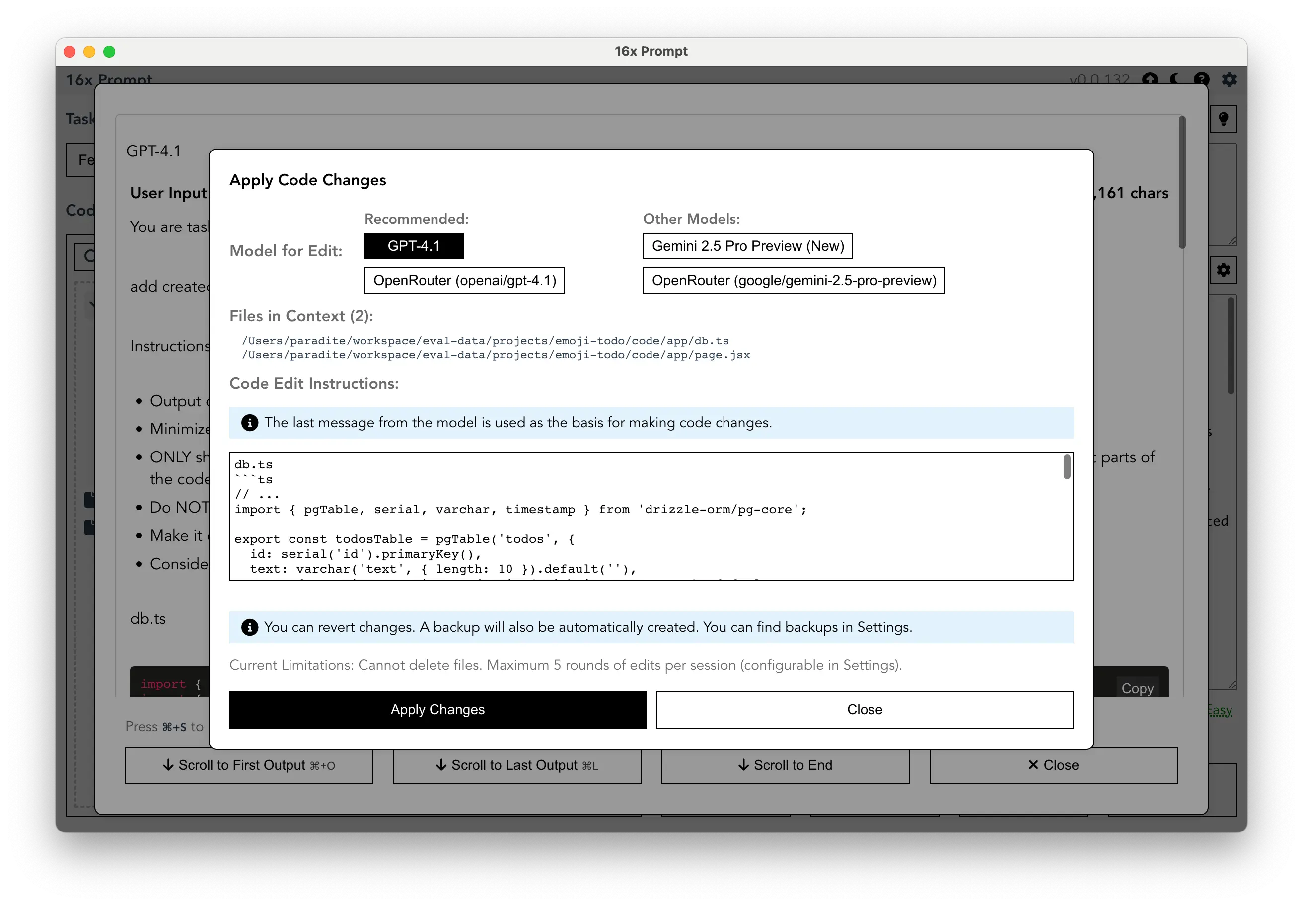The image size is (1303, 906).
Task: Click the '16x Prompt' window title
Action: pyautogui.click(x=651, y=51)
